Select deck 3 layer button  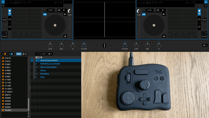click(x=3, y=6)
